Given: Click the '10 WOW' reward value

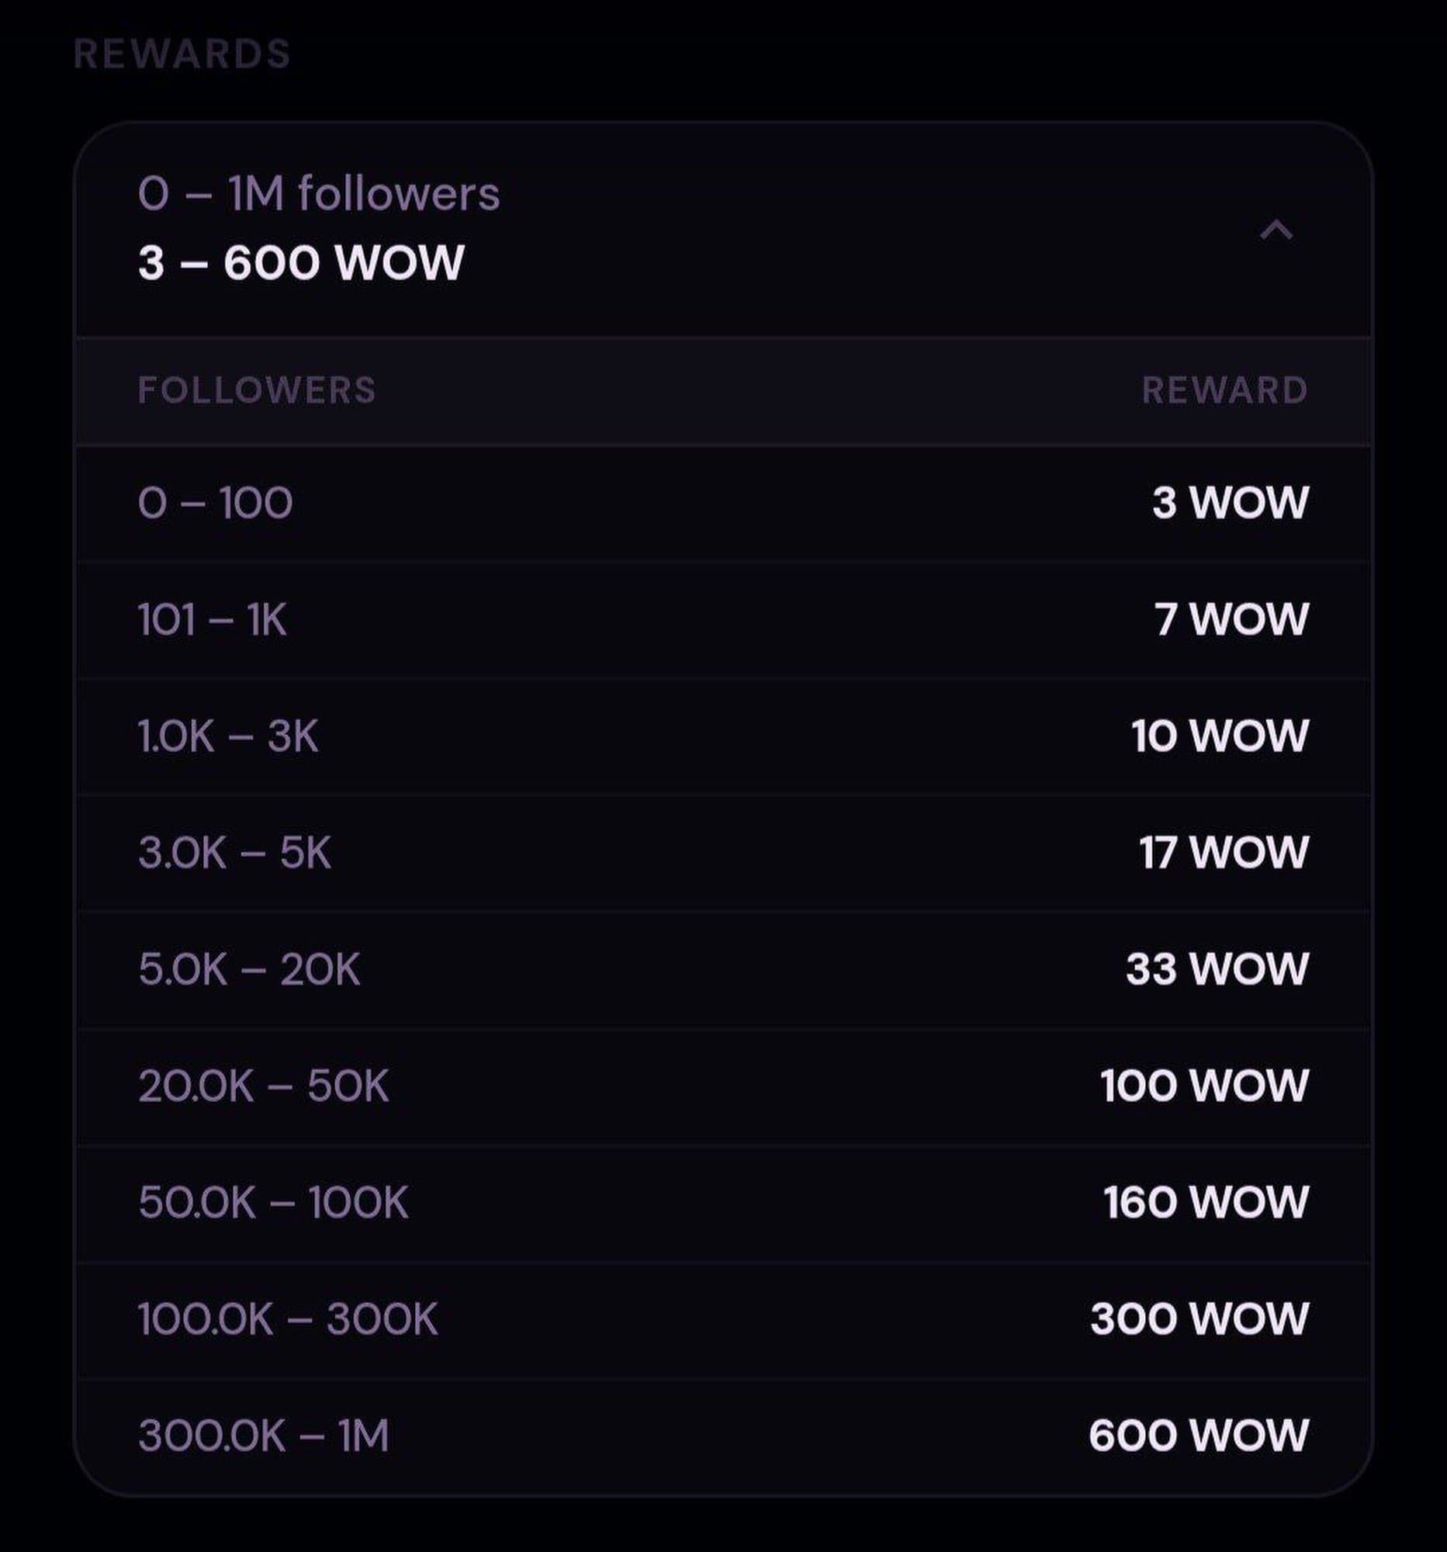Looking at the screenshot, I should coord(1219,736).
